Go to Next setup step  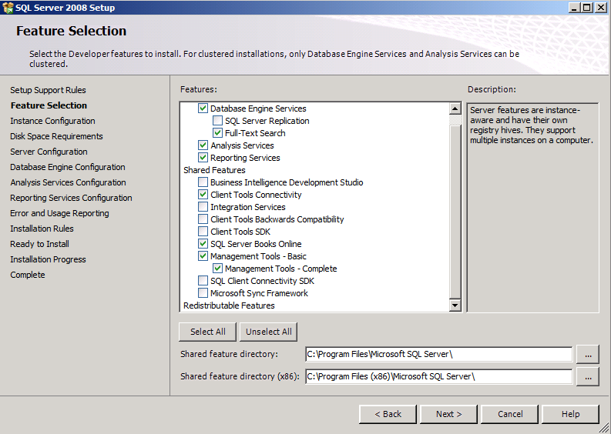pyautogui.click(x=448, y=414)
